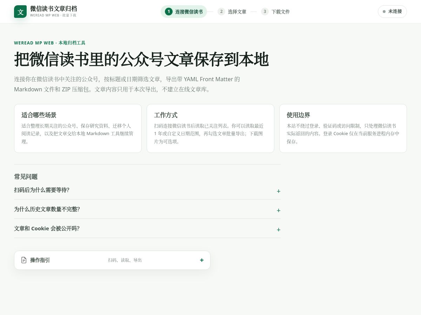The height and width of the screenshot is (315, 421).
Task: Expand the 操作指引 panel
Action: click(x=112, y=260)
